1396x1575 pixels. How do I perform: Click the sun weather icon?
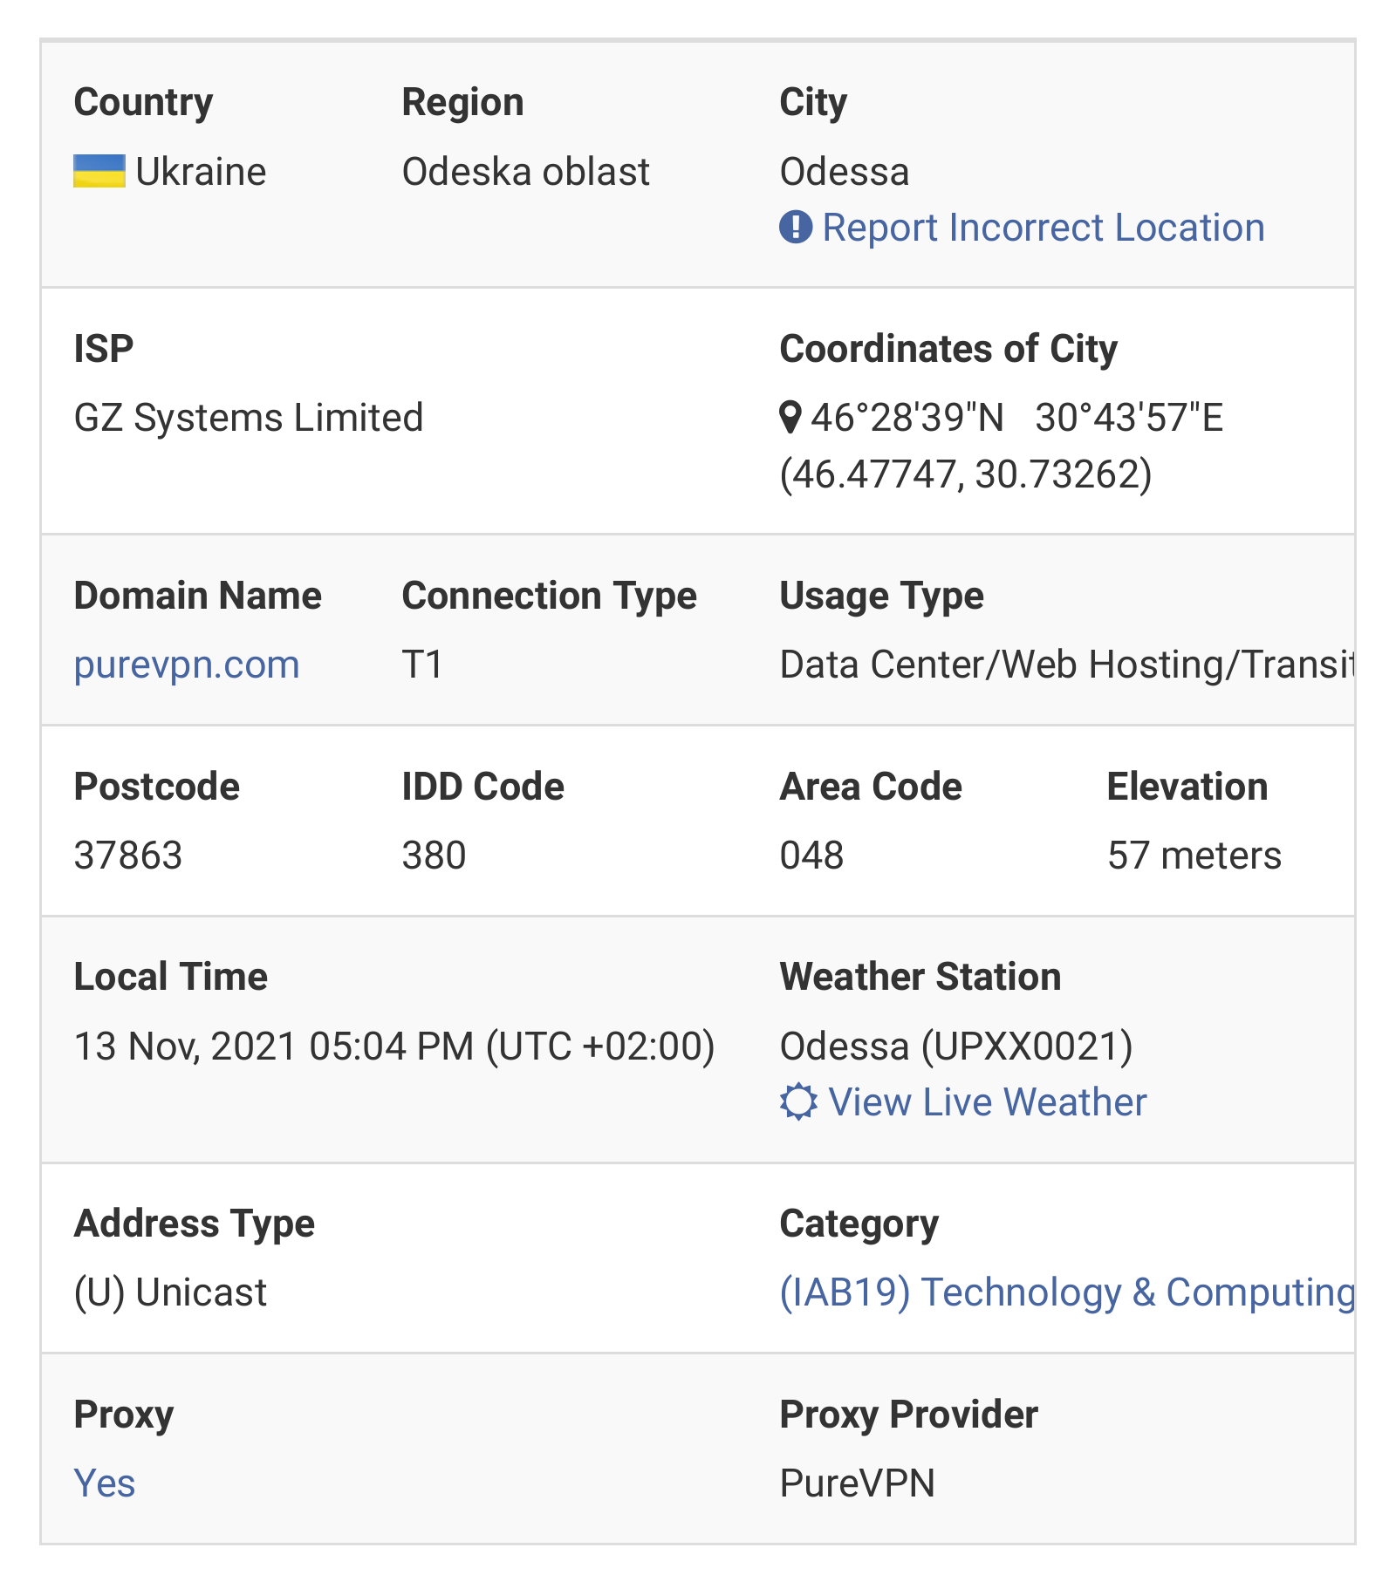click(798, 1102)
